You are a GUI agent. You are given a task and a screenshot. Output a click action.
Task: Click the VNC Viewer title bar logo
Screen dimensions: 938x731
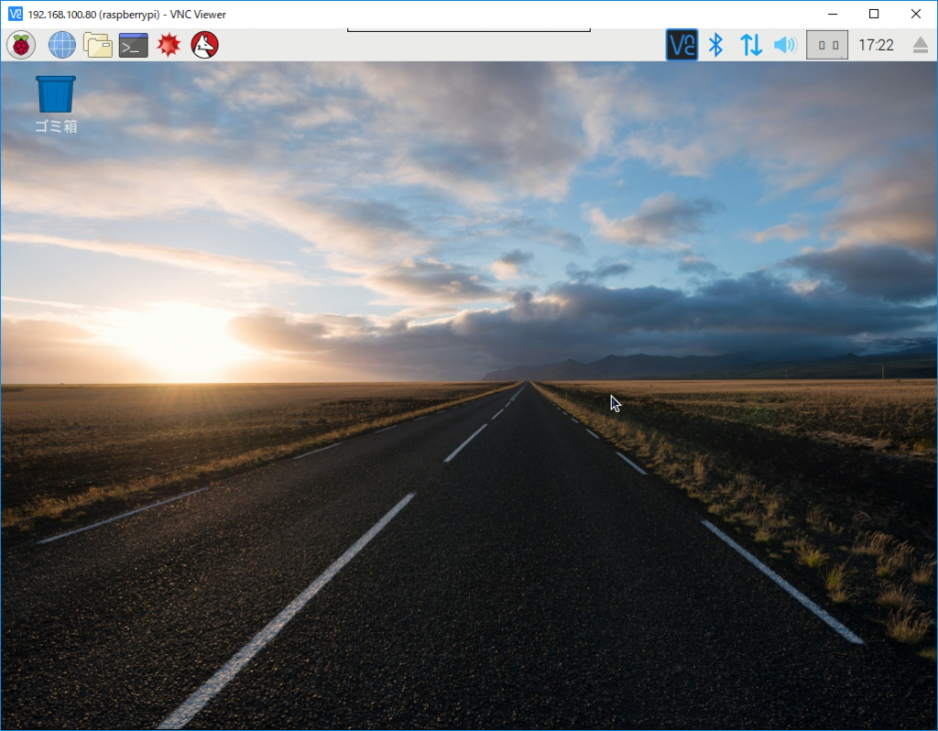click(x=16, y=14)
